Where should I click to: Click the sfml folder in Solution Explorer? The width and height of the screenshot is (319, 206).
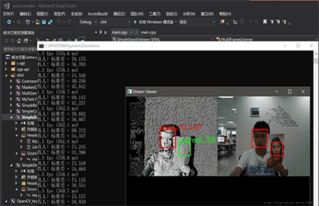point(20,75)
